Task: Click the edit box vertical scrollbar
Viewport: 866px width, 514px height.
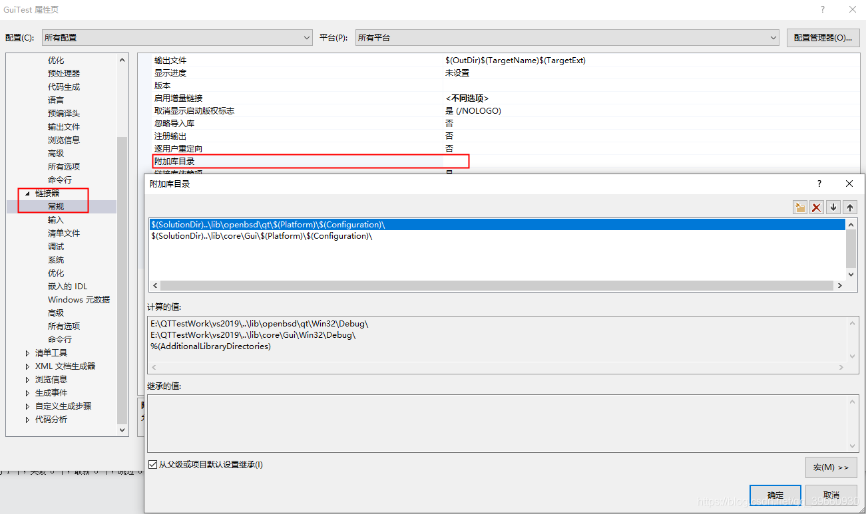Action: click(x=851, y=249)
